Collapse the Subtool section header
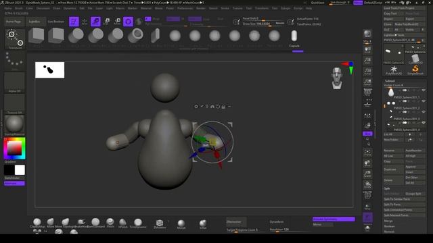The height and width of the screenshot is (243, 433). [x=390, y=81]
